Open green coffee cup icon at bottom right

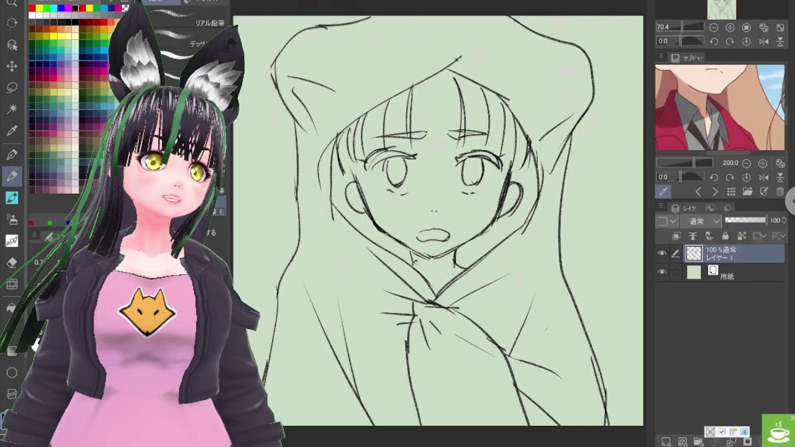click(778, 431)
